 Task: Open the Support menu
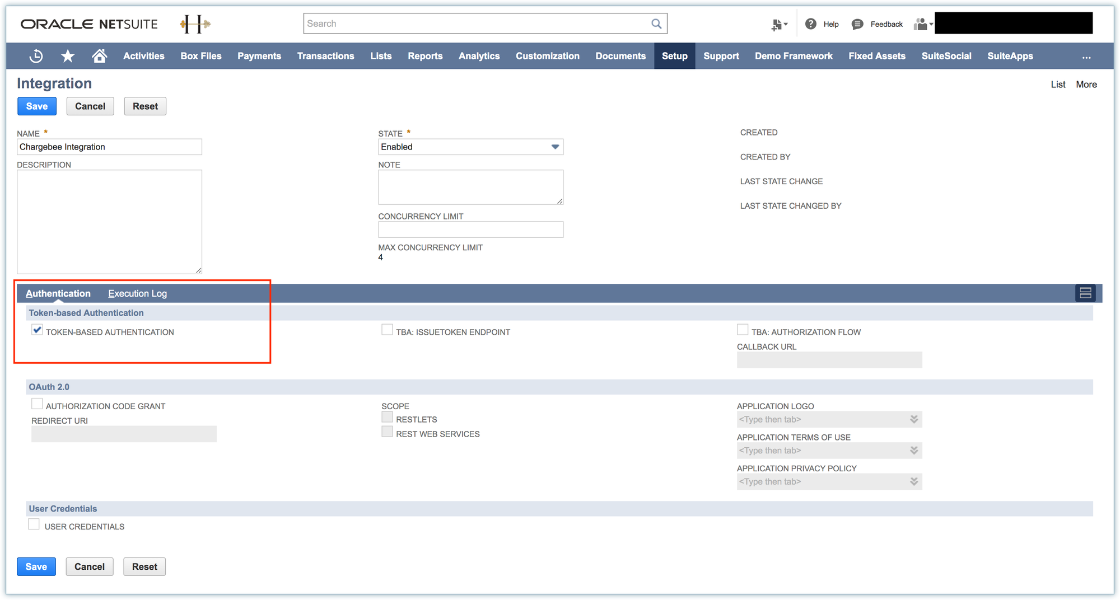pyautogui.click(x=721, y=56)
